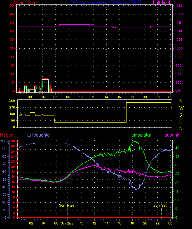Screen dimensions: 192x229
Task: Click hour 08 on the wind chart axis
Action: (68, 97)
